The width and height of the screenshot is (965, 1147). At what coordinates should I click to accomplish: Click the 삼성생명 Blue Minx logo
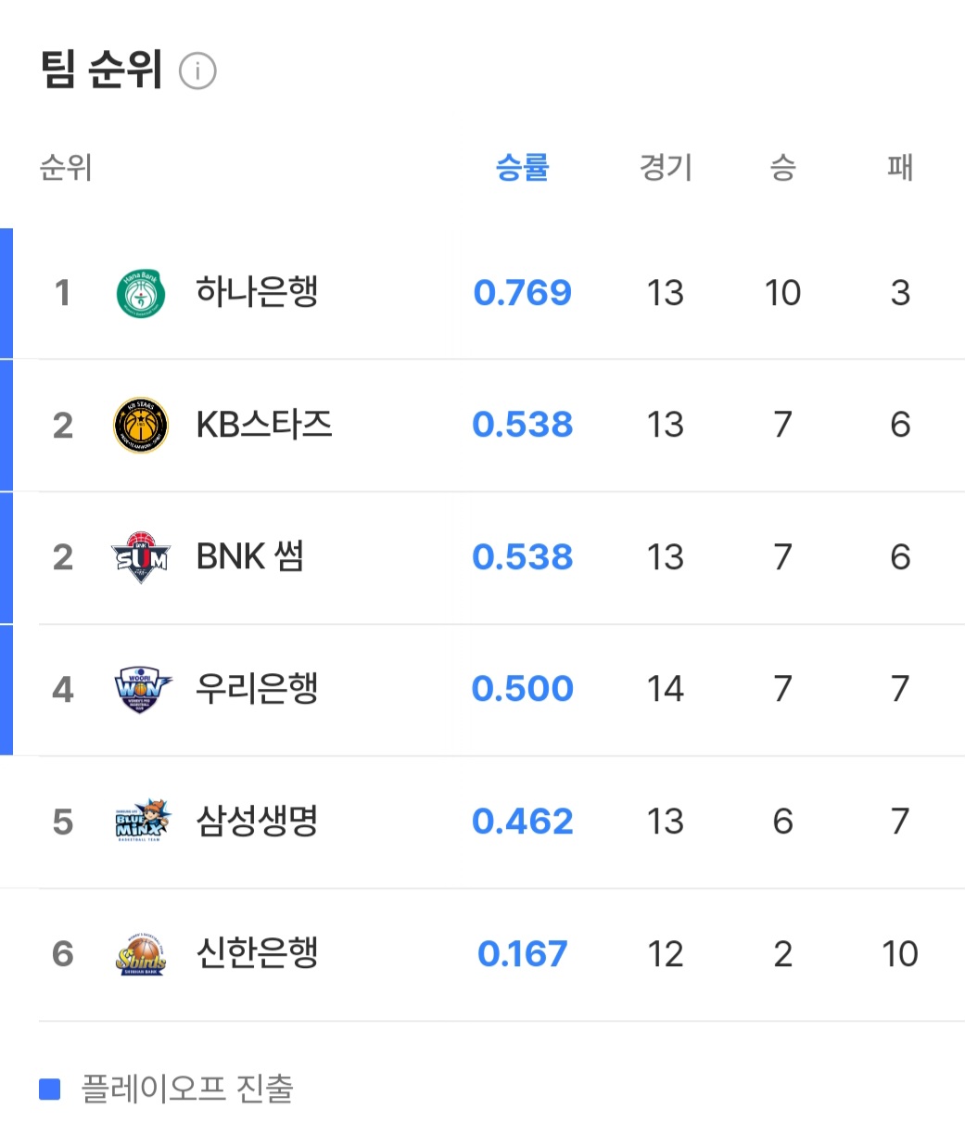pos(141,822)
